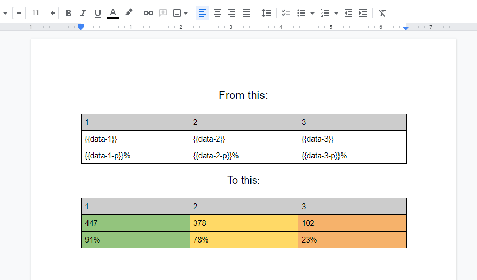Expand the bulleted list options arrow
The image size is (477, 280).
pyautogui.click(x=312, y=13)
